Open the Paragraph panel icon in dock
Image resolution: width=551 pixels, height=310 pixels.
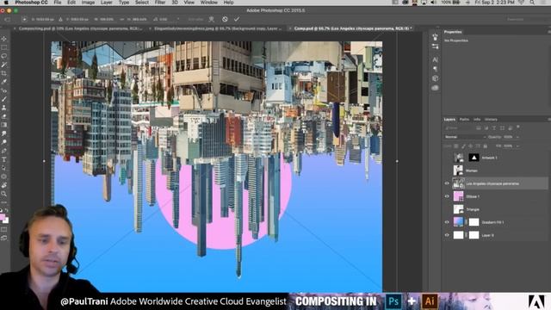pos(435,69)
